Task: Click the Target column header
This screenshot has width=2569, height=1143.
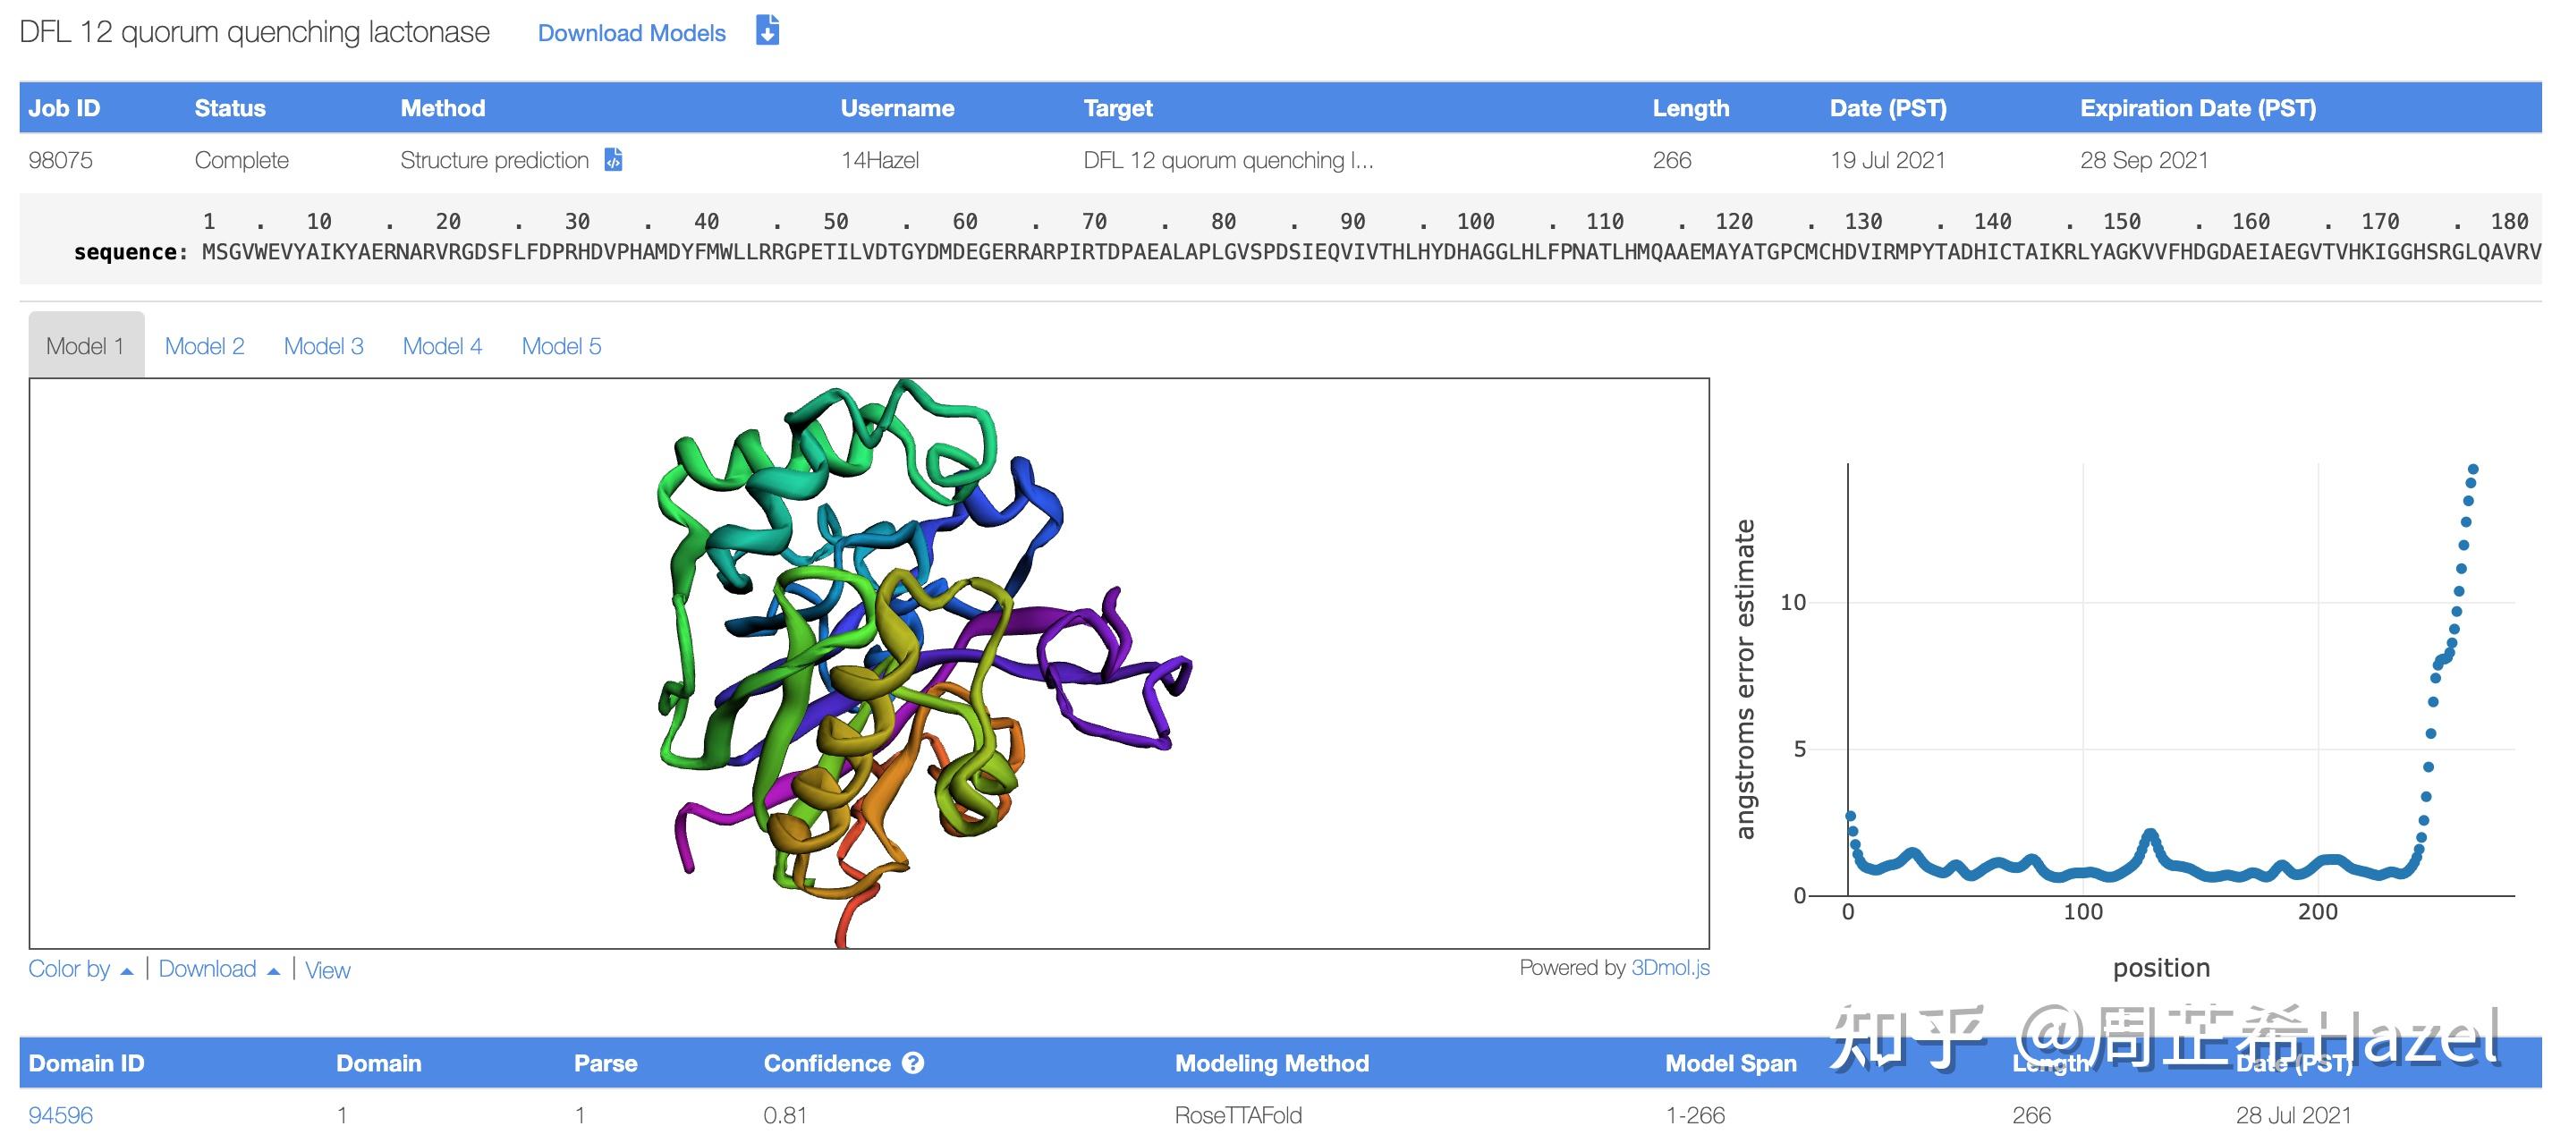Action: pos(1117,107)
